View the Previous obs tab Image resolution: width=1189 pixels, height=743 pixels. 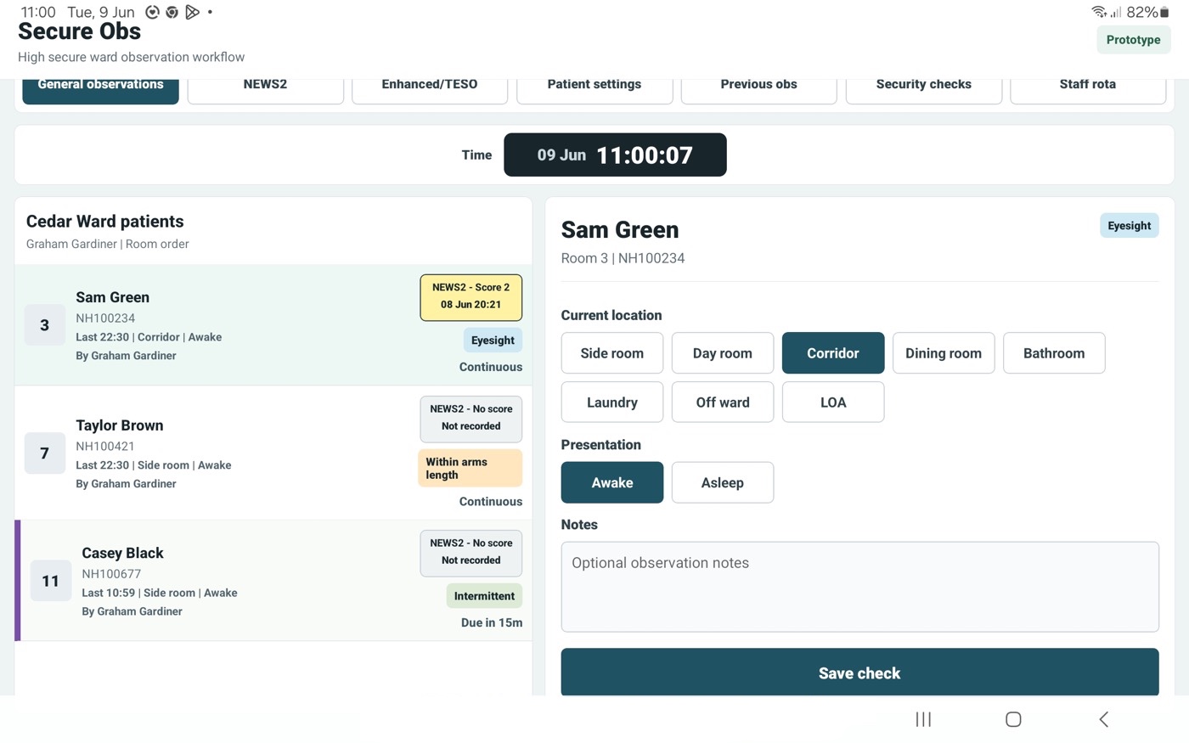click(758, 90)
